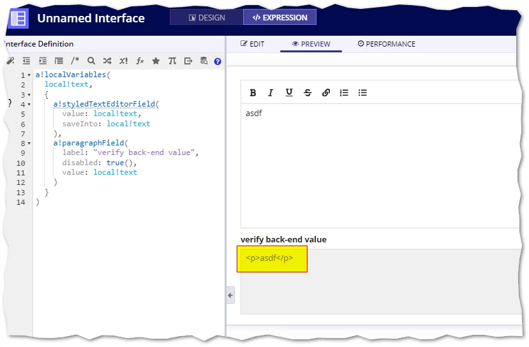Click the x! rule input icon

click(x=124, y=61)
